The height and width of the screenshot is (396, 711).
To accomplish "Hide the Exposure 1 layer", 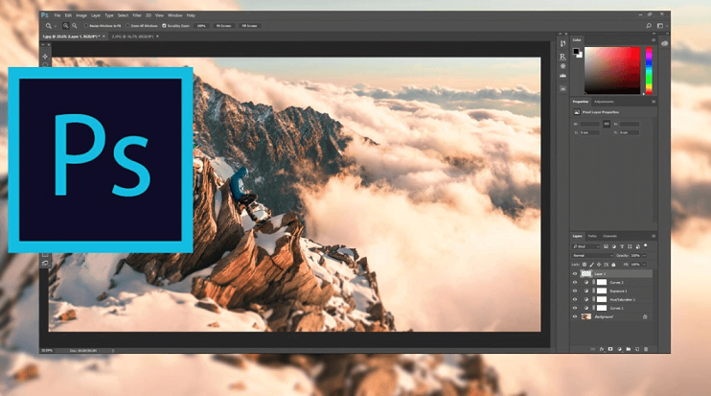I will click(575, 291).
